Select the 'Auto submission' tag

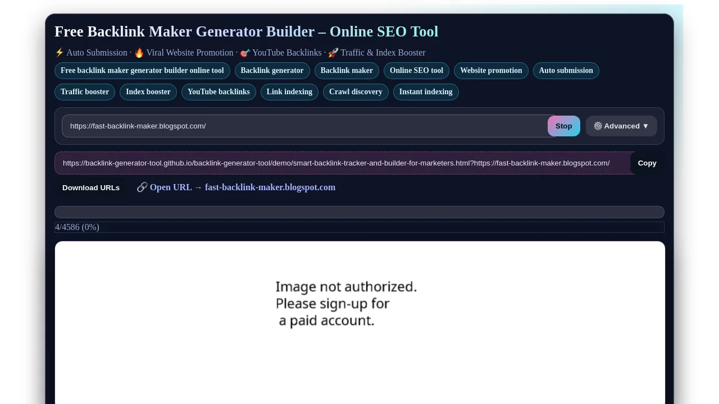click(x=566, y=71)
